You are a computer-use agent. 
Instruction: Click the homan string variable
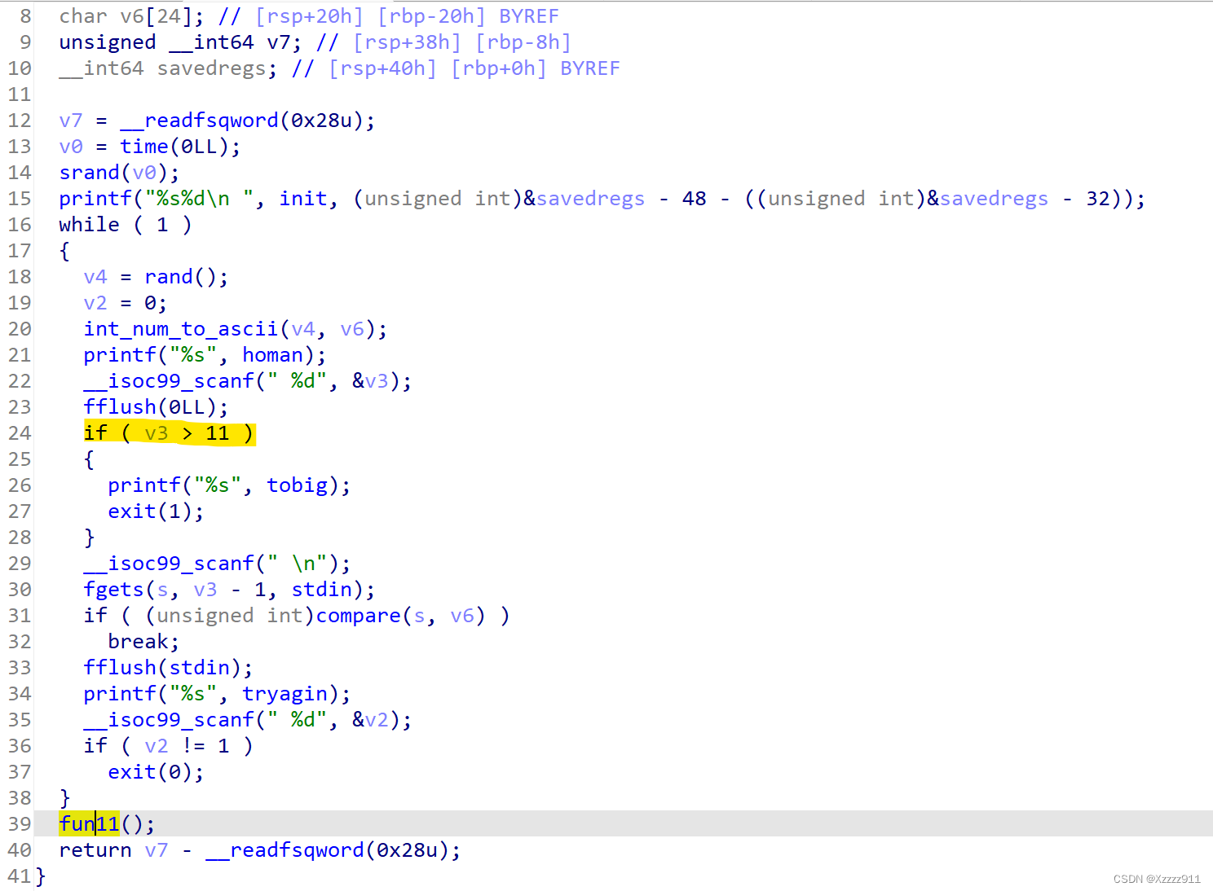272,355
